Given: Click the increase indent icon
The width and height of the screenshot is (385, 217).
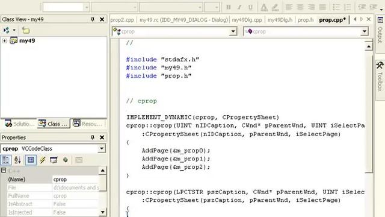Looking at the screenshot, I should click(x=373, y=7).
